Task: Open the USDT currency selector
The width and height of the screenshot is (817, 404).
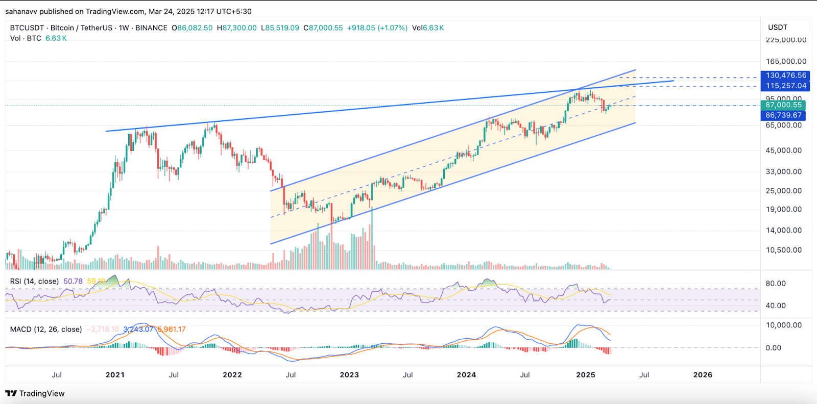Action: 778,28
